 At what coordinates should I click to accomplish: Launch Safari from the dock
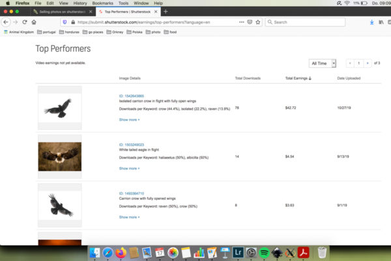[x=108, y=253]
